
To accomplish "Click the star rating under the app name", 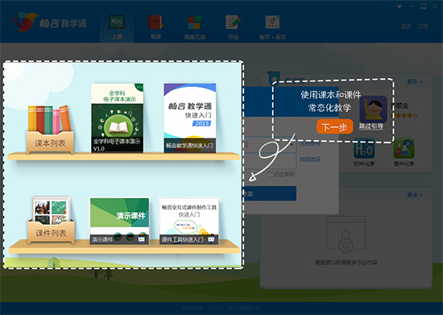I will 404,115.
